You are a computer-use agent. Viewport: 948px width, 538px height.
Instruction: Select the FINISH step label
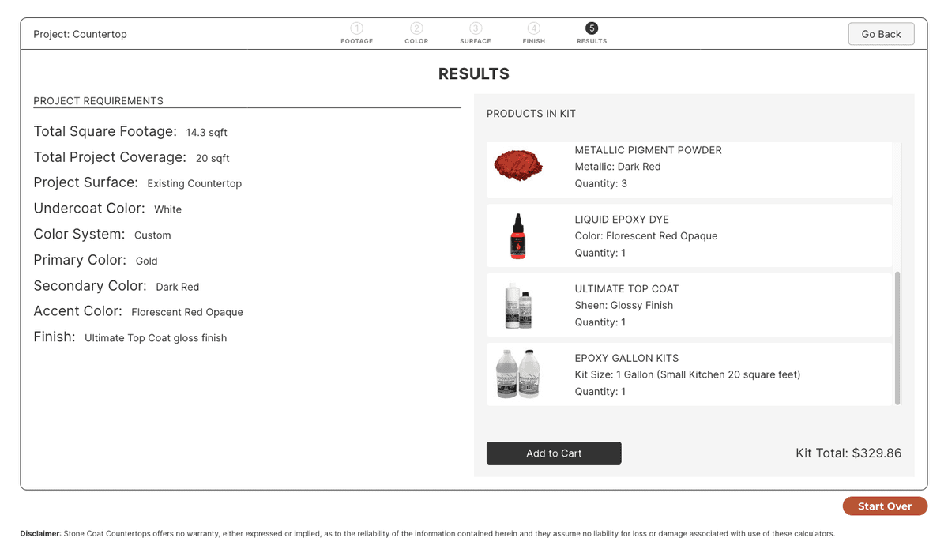[x=534, y=41]
